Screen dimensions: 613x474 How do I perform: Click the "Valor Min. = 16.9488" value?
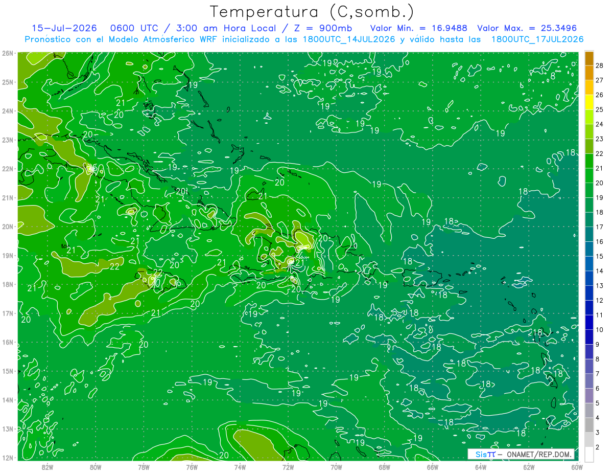418,28
